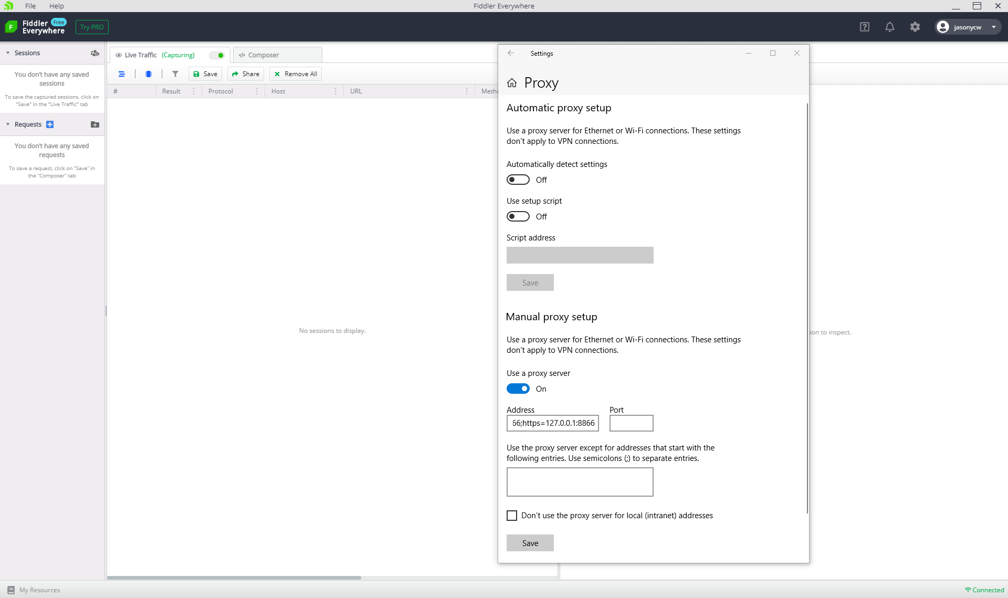Check Don't use proxy for local addresses
Image resolution: width=1008 pixels, height=598 pixels.
[512, 516]
